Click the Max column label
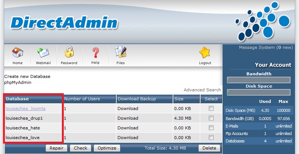Screen dimensions: 299x154 [x=283, y=101]
